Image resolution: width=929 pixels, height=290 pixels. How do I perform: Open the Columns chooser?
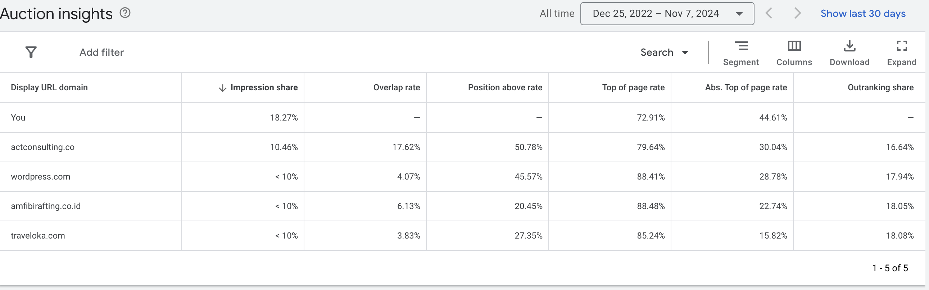(794, 53)
